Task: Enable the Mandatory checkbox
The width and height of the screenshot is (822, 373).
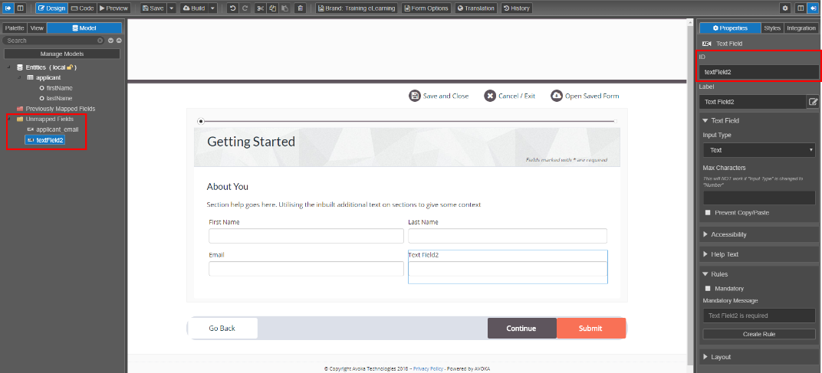Action: coord(708,289)
